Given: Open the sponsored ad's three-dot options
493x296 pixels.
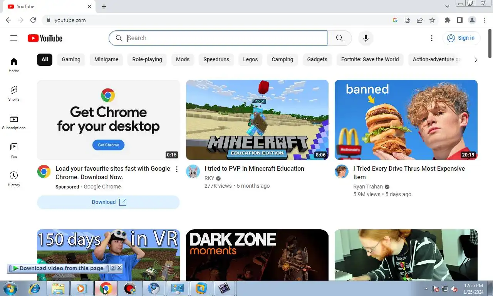Looking at the screenshot, I should [177, 169].
